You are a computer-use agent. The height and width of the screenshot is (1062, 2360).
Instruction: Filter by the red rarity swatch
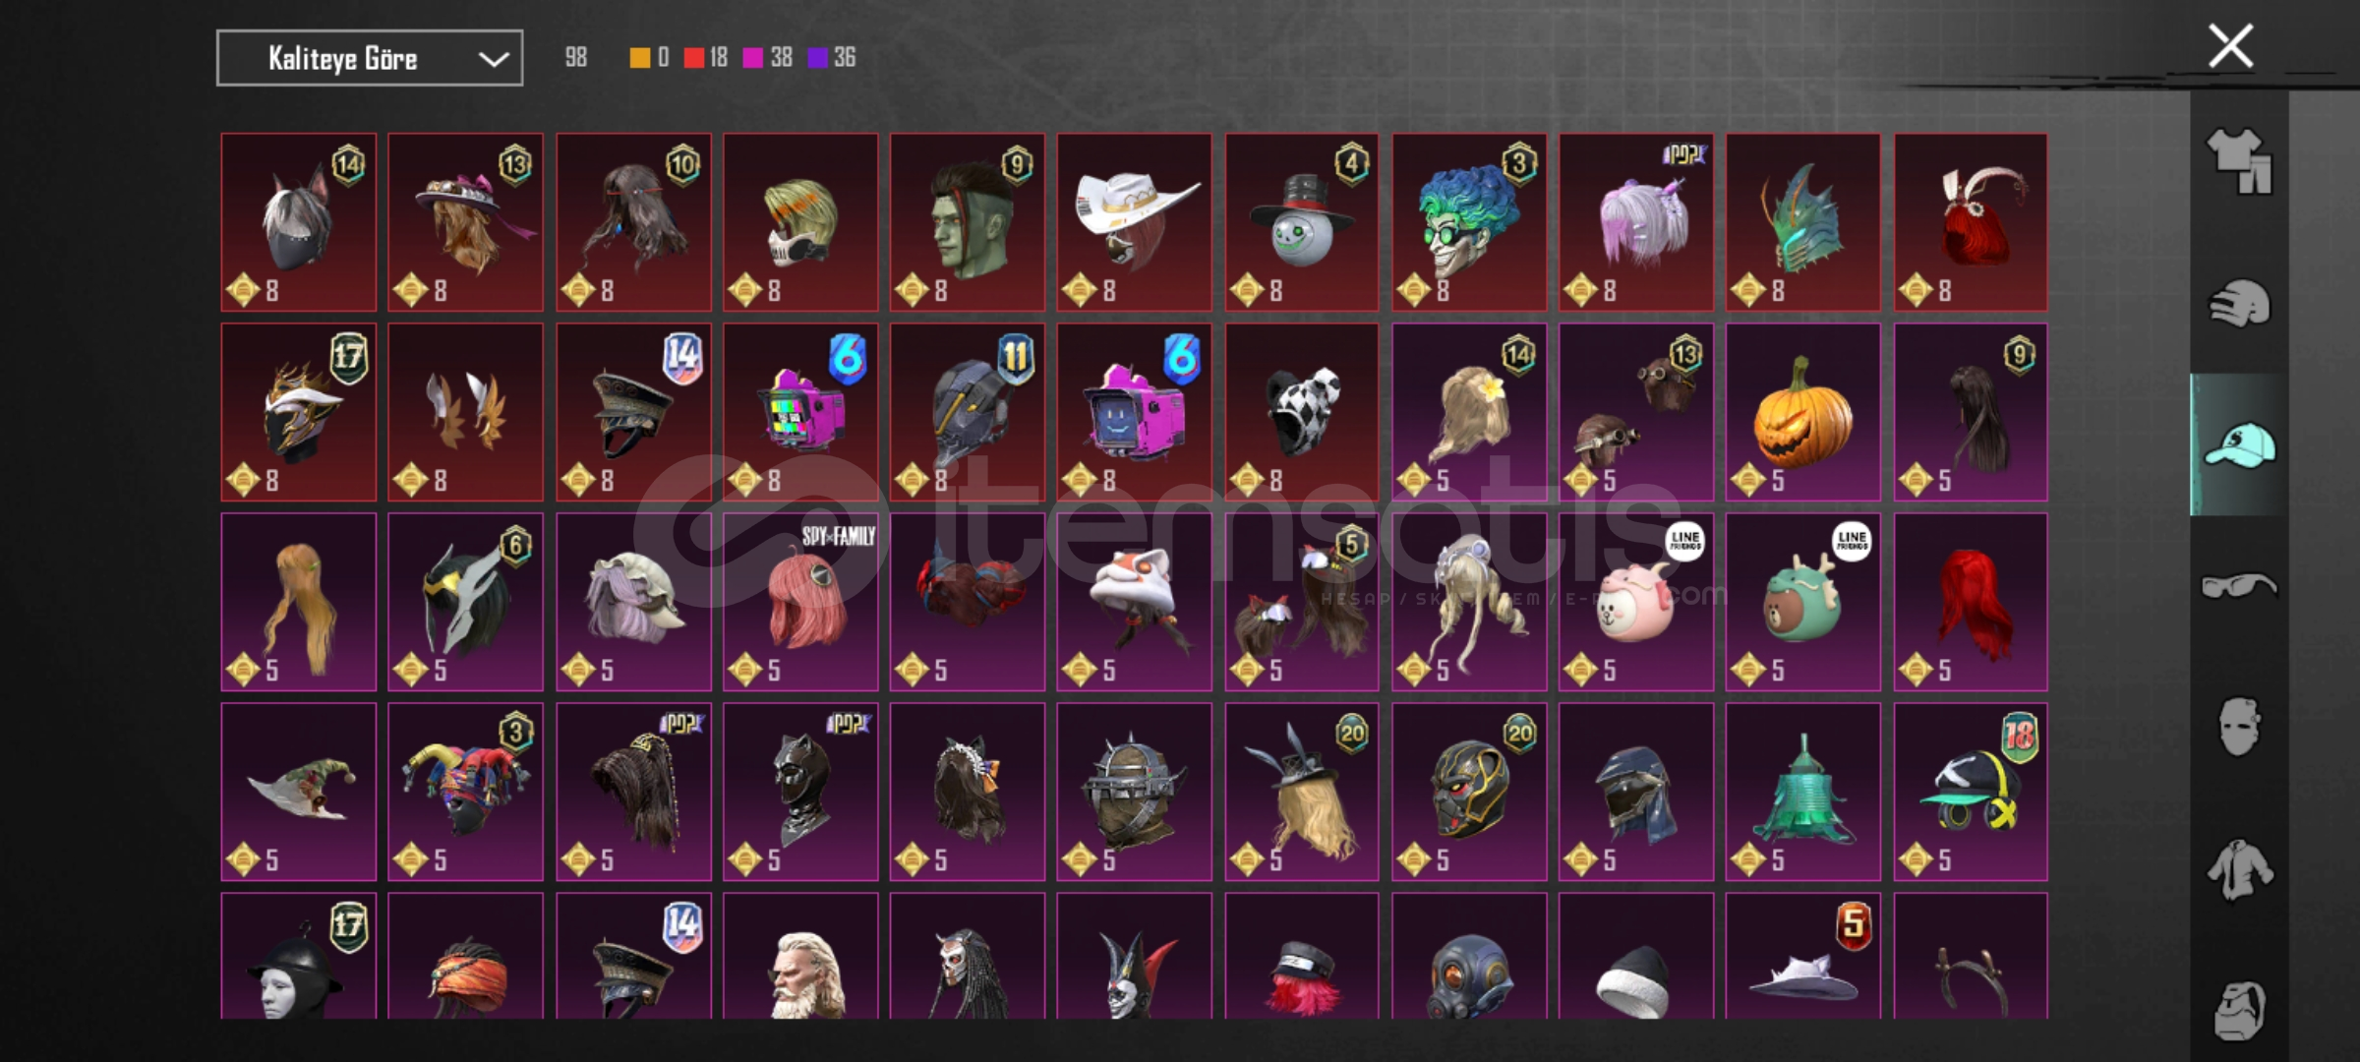tap(694, 58)
